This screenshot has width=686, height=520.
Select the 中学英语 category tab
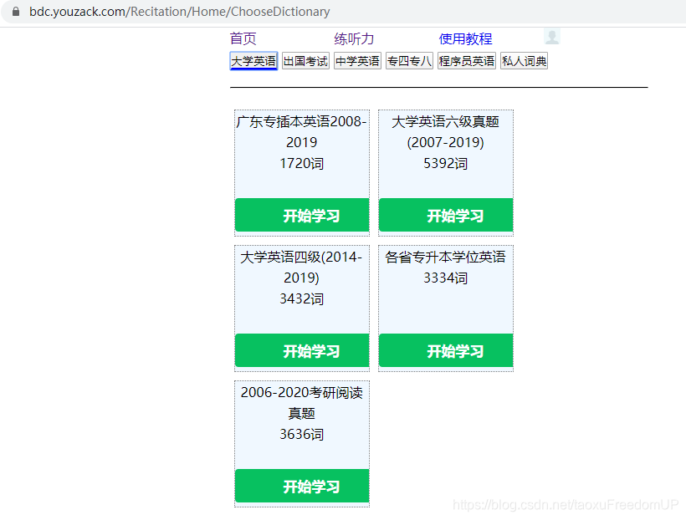coord(357,61)
